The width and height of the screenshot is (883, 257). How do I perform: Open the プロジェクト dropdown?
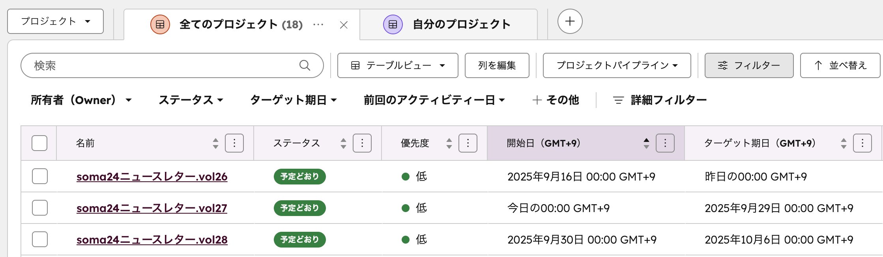tap(56, 21)
